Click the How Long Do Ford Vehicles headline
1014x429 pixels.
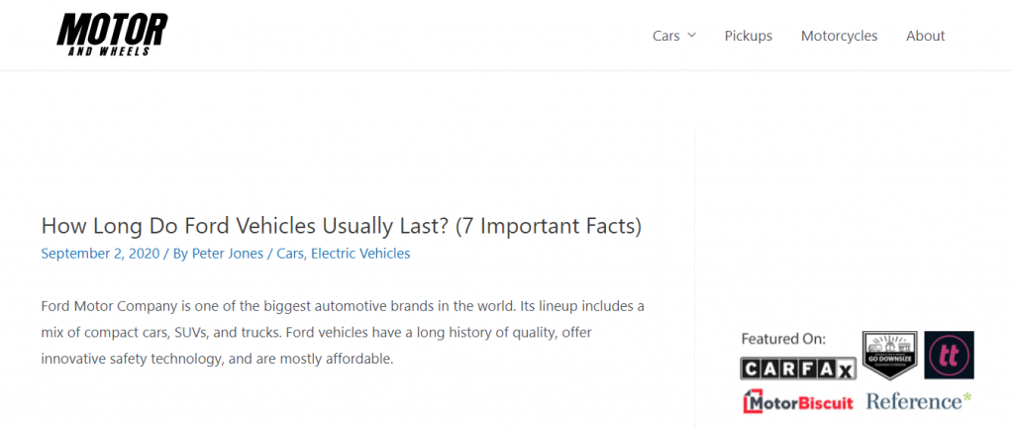point(342,226)
